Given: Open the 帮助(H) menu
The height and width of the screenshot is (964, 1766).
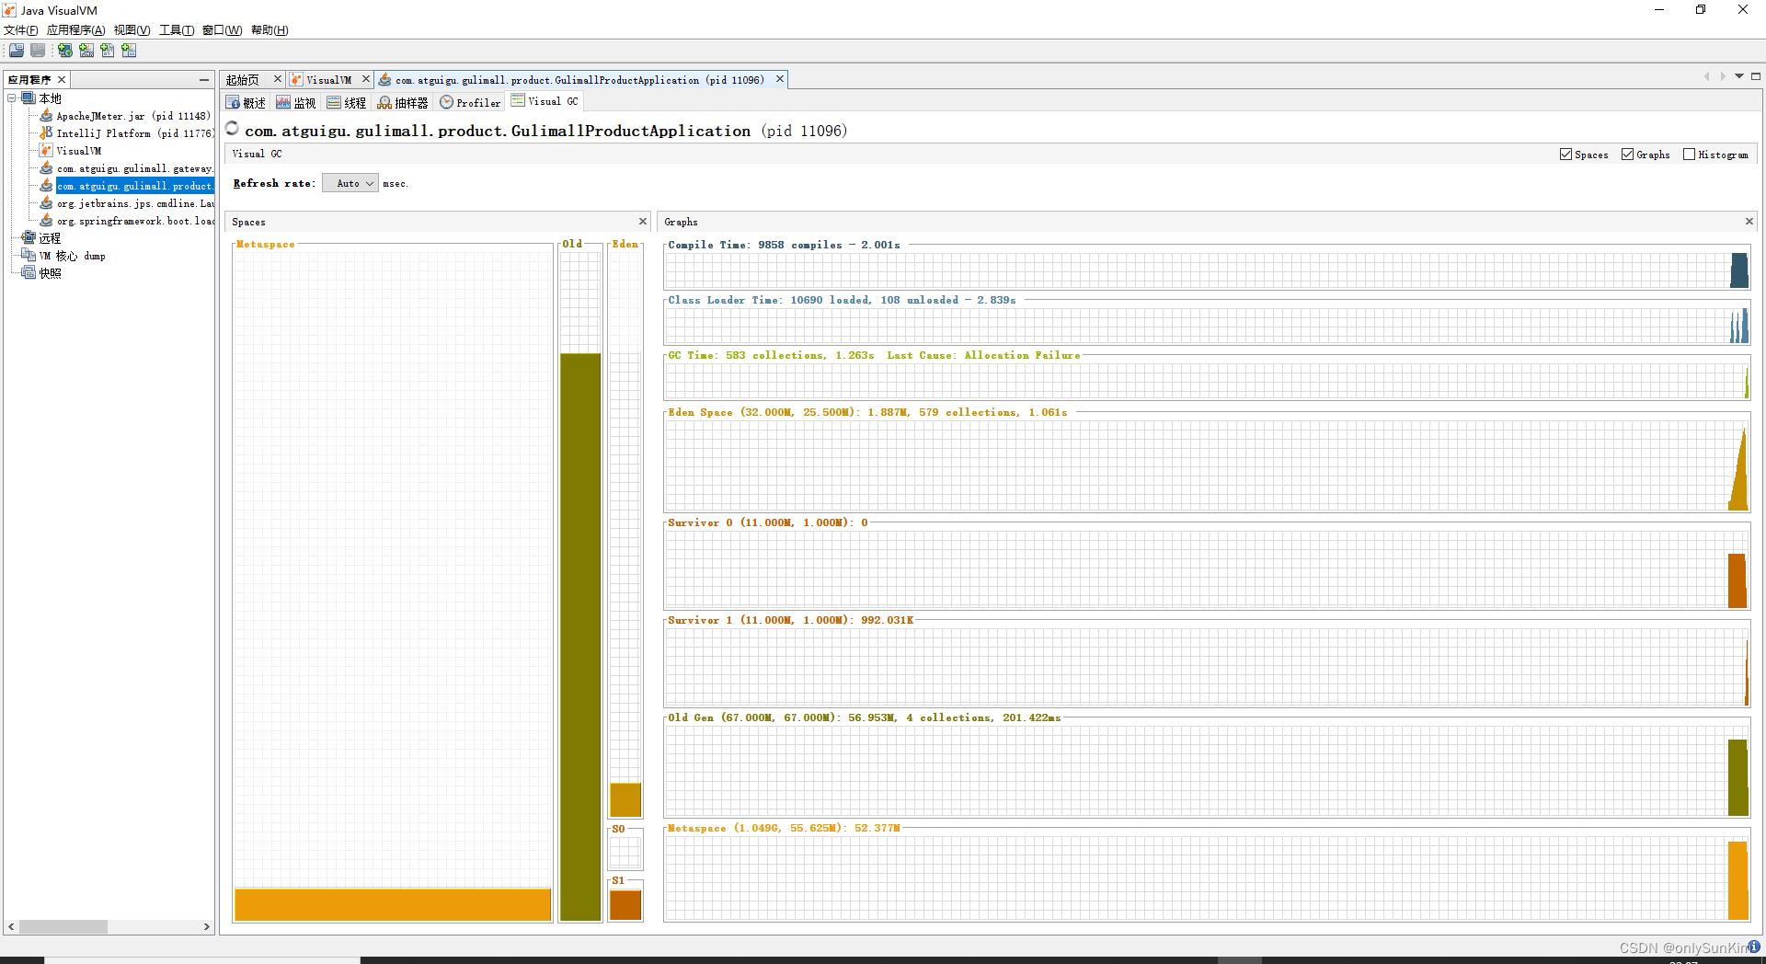Looking at the screenshot, I should click(269, 30).
